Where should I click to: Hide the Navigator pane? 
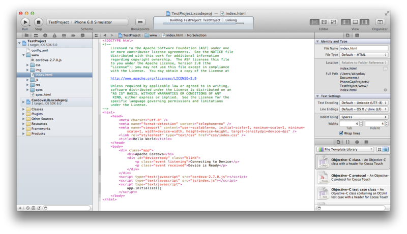[346, 22]
